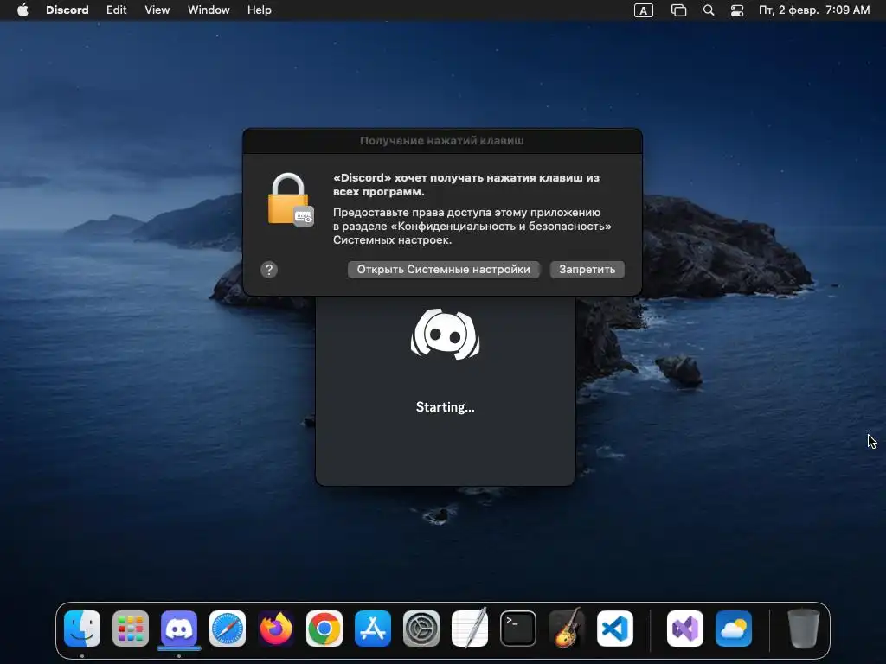Open Stage Manager window icon in menu bar
Viewport: 886px width, 664px height.
678,10
